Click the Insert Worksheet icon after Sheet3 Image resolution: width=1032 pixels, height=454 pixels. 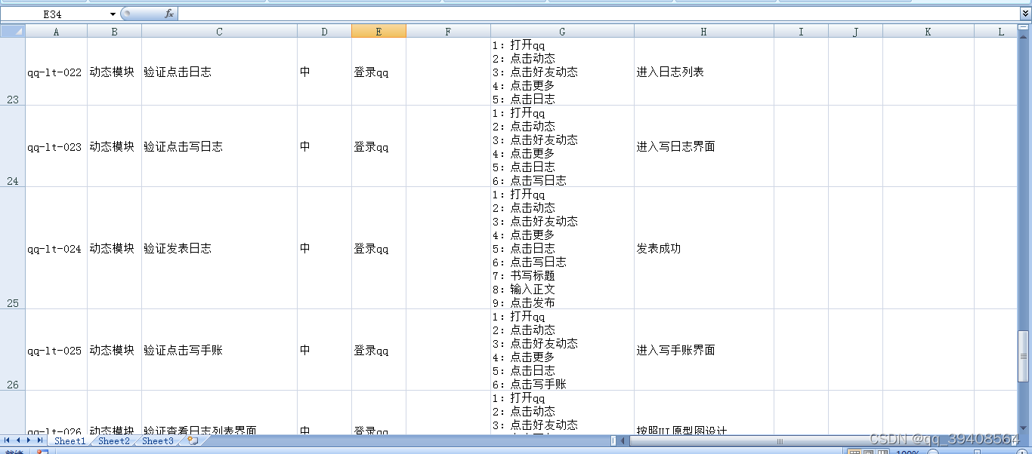click(x=193, y=441)
